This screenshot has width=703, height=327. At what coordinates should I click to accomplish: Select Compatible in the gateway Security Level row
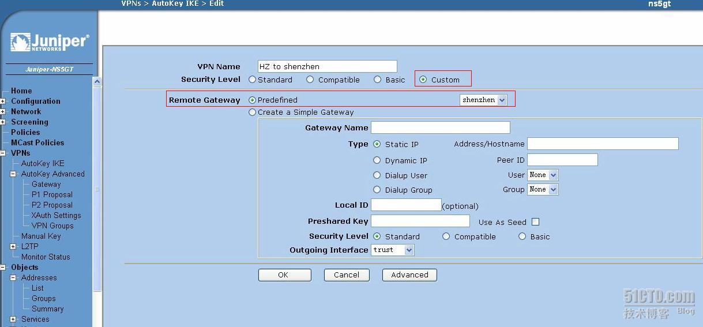point(446,236)
